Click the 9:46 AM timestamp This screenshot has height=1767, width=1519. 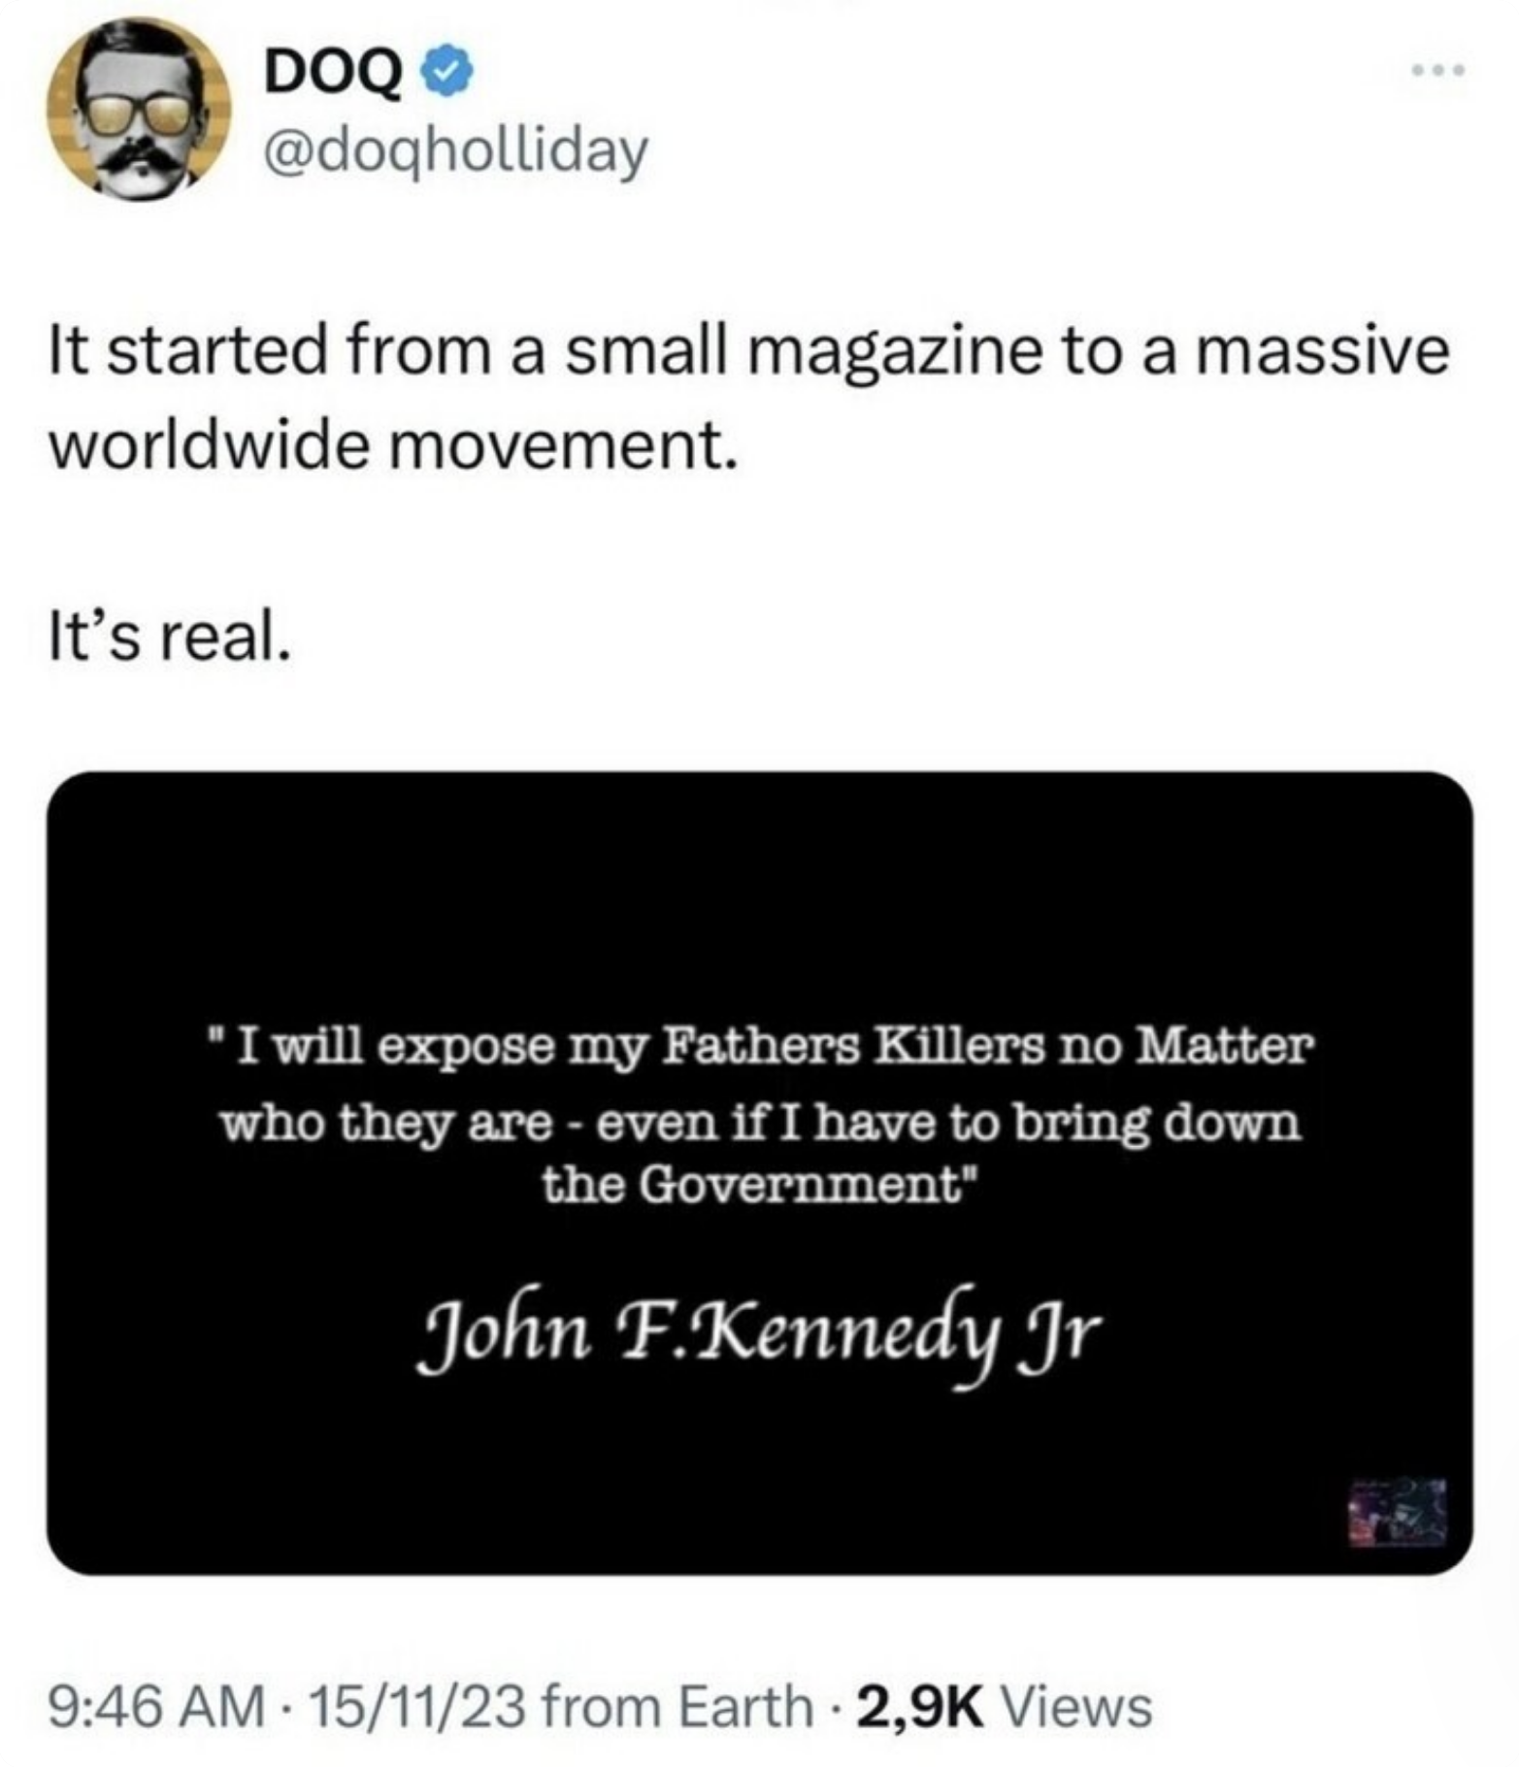coord(156,1706)
